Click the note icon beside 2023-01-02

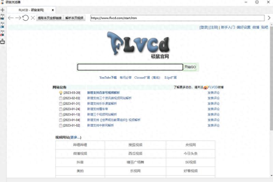(61, 125)
